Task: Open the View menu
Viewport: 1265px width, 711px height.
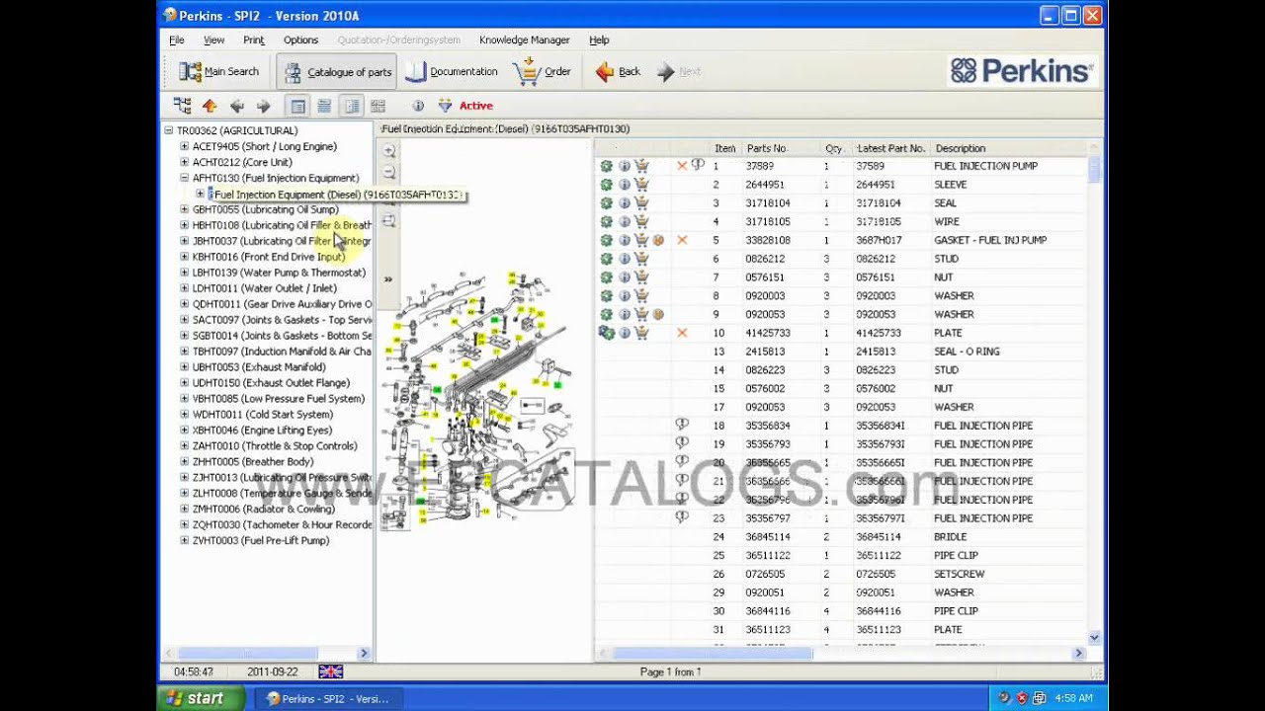Action: 213,40
